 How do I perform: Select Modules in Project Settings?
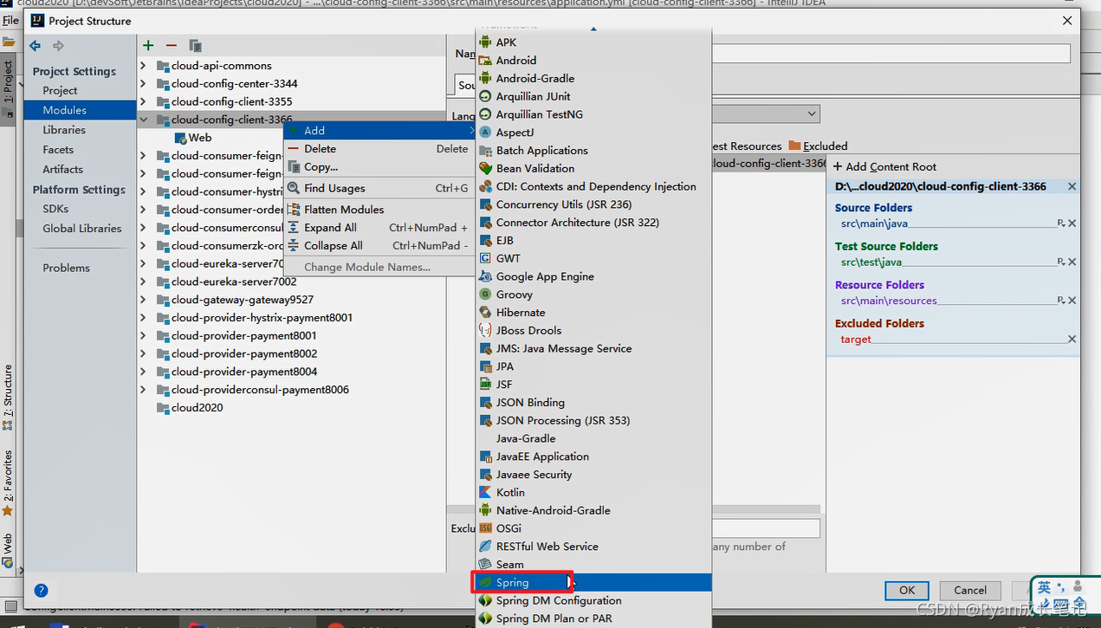point(80,110)
